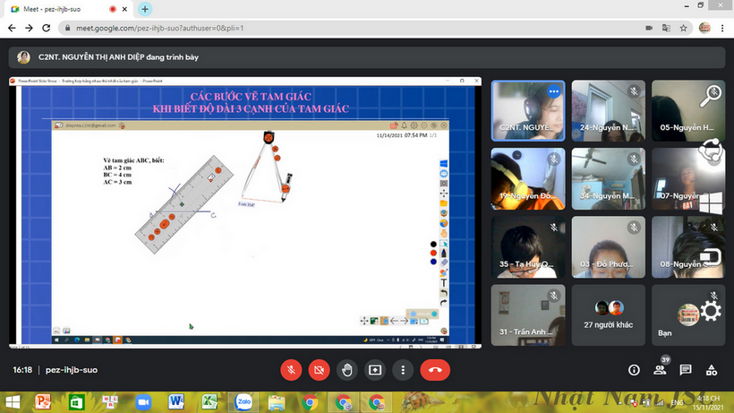Screen dimensions: 734x413
Task: Open Zalo from the taskbar
Action: (243, 402)
